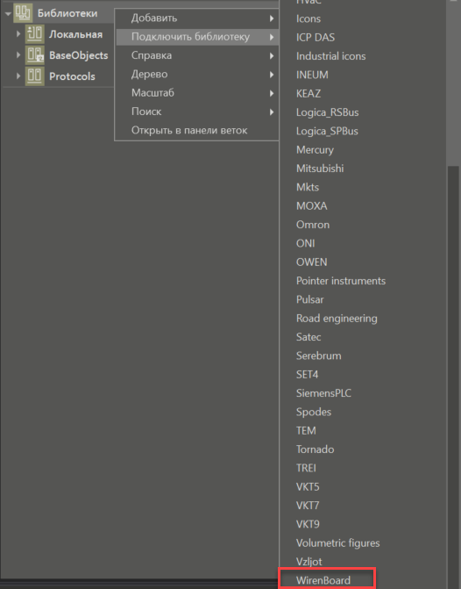
Task: Connect the SiemensPLC library
Action: [x=323, y=393]
